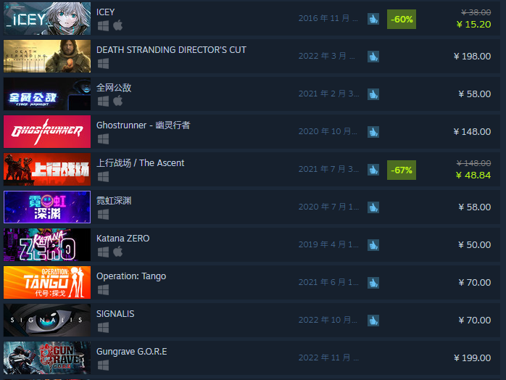Image resolution: width=506 pixels, height=380 pixels.
Task: Open the DEATH STRANDING DIRECTOR'S CUT title
Action: pos(171,50)
